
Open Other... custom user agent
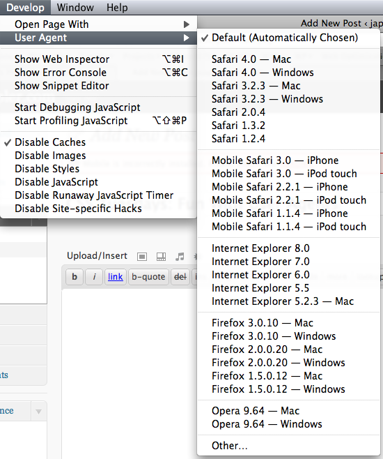(288, 446)
